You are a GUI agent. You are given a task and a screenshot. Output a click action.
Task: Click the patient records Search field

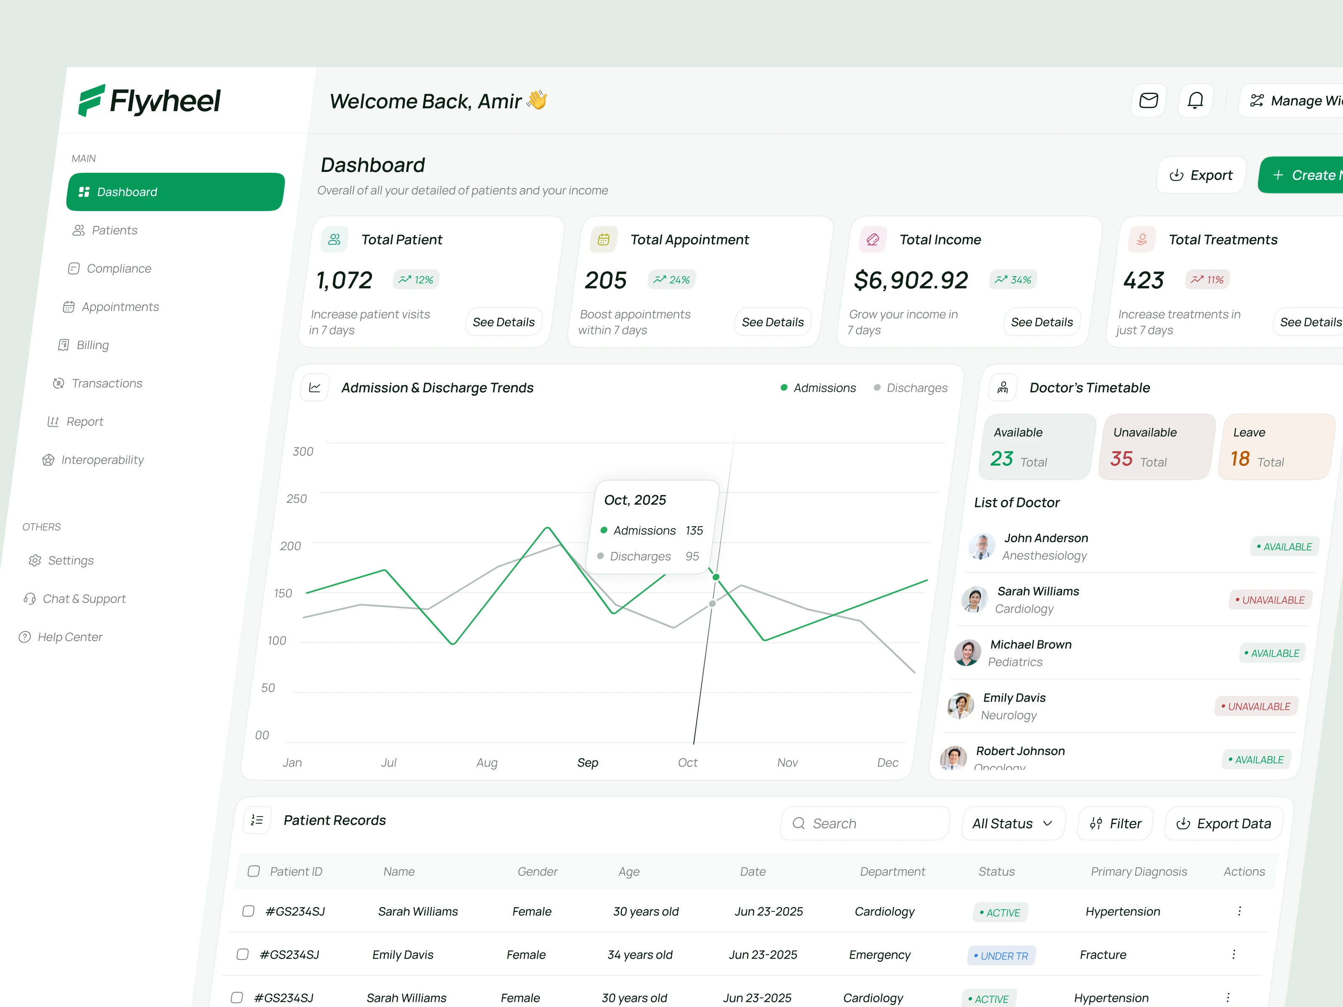864,824
